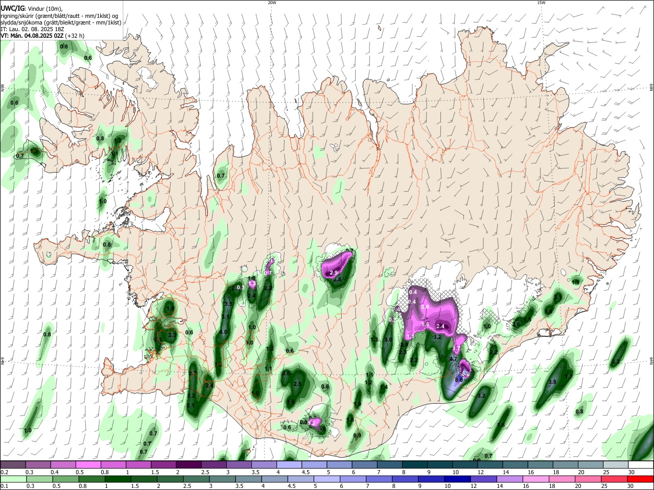Viewport: 654px width, 490px height.
Task: Select the bright pink 0.5 swatch in the snow scale
Action: 88,465
